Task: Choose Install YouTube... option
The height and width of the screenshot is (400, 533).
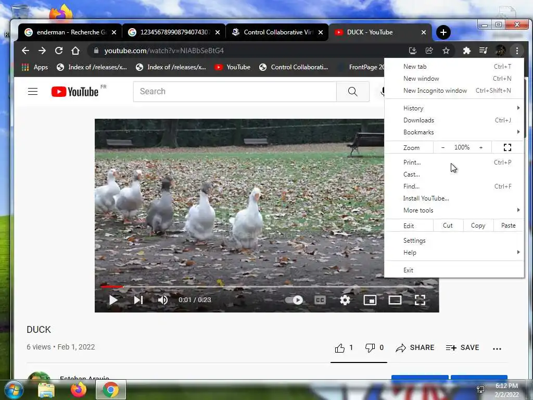Action: tap(454, 198)
